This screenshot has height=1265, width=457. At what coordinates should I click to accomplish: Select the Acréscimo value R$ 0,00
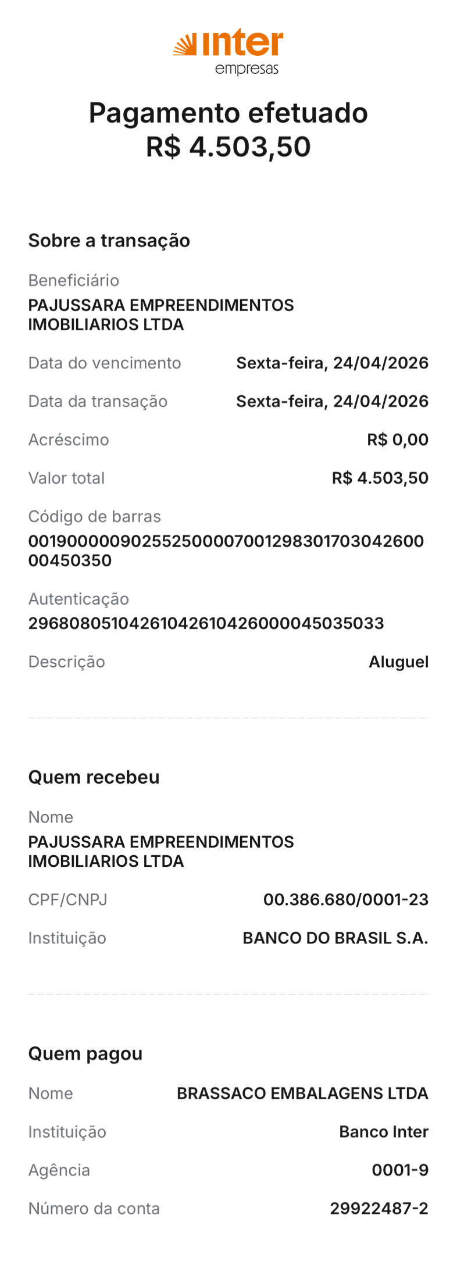pos(397,440)
